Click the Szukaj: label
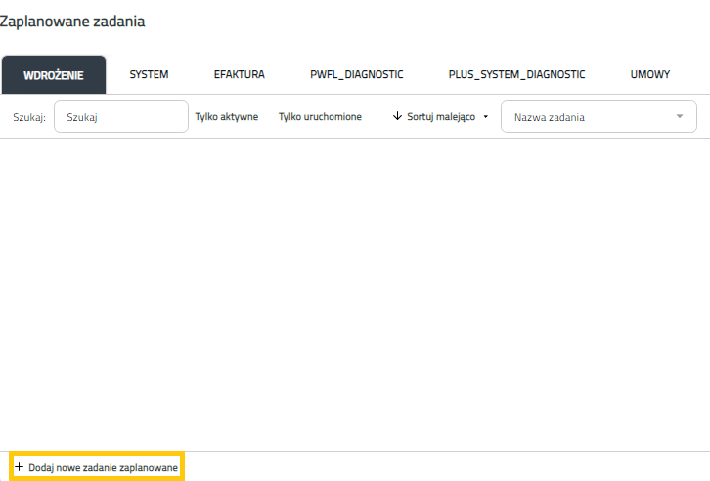710x481 pixels. point(29,117)
